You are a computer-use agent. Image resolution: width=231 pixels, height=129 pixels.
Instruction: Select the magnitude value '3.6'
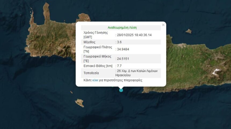[119, 42]
